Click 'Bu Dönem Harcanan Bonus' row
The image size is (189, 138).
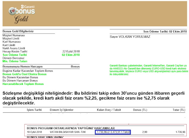[20, 81]
